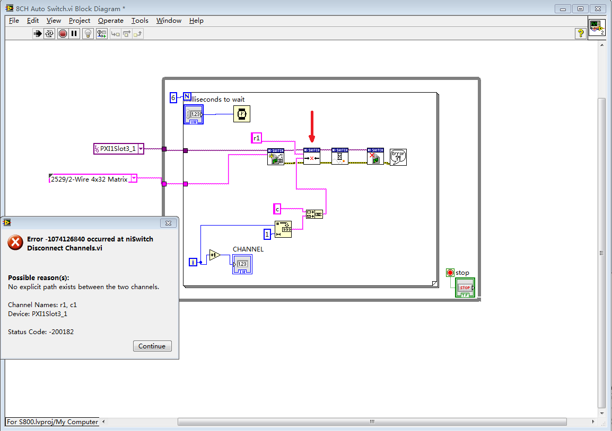Click the scroll left arrow
Screen dimensions: 612x431
coord(103,421)
